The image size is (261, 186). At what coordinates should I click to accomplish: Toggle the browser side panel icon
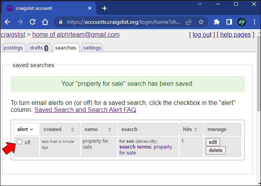(229, 22)
